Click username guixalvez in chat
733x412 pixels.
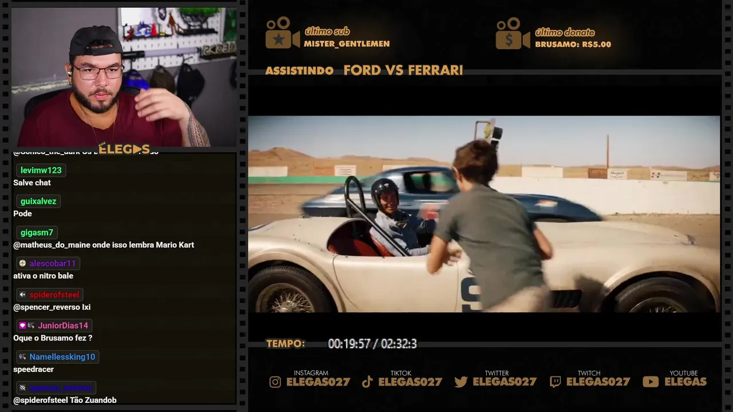pos(37,201)
